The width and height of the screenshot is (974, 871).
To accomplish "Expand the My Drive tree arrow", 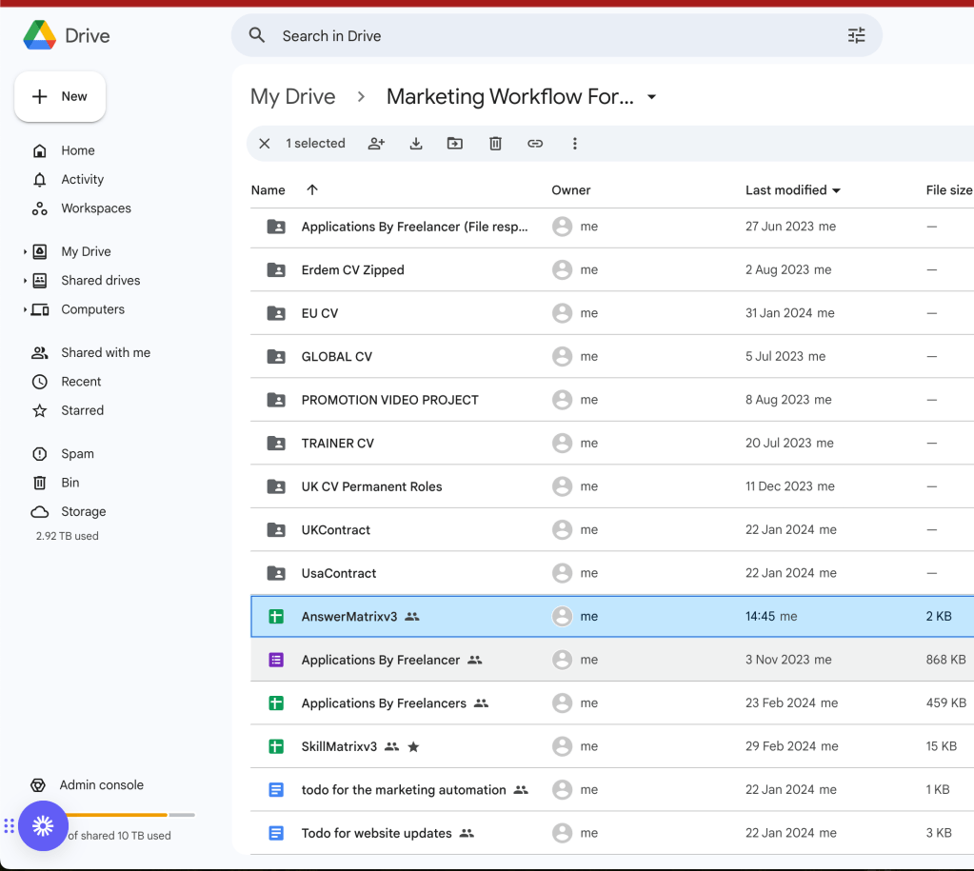I will 25,251.
